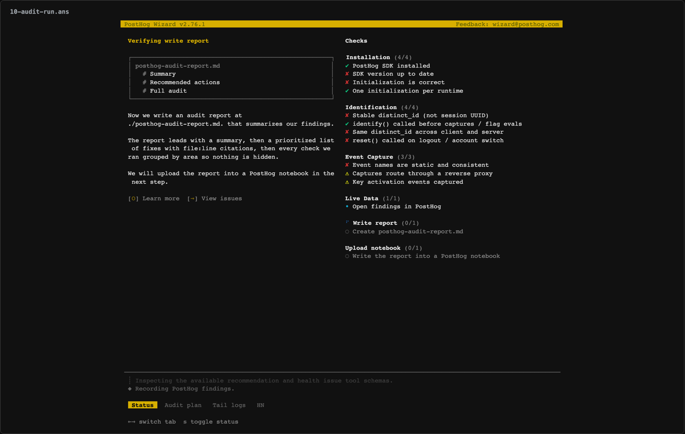
Task: Select the HN tab
Action: click(x=260, y=405)
